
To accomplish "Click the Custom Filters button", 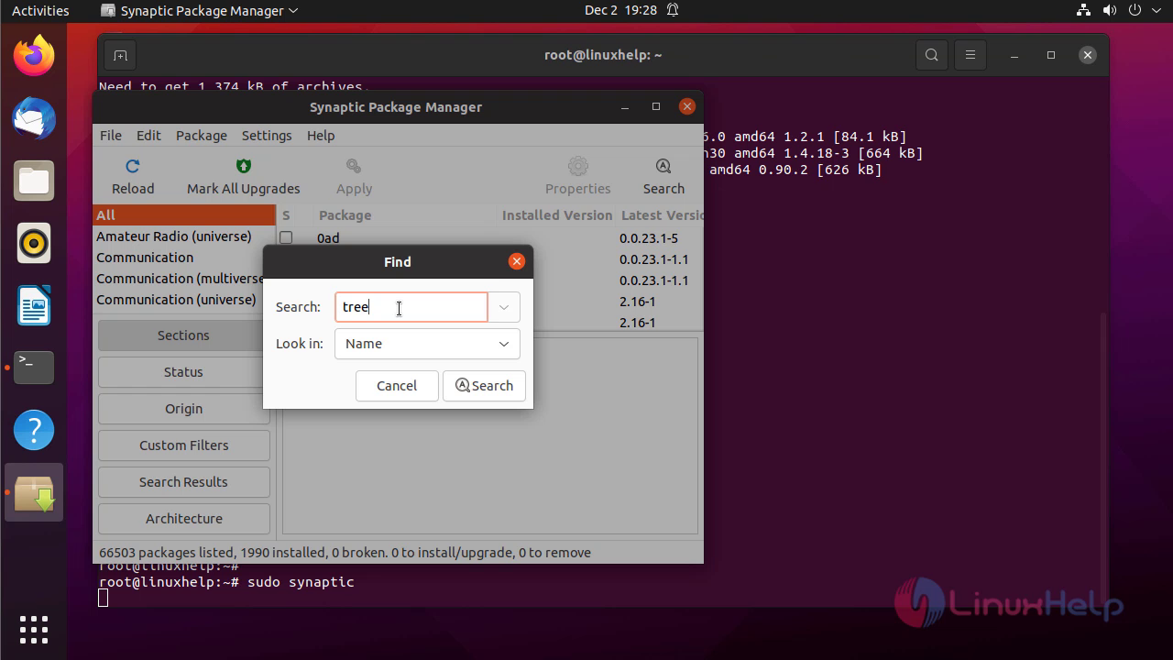I will coord(183,445).
